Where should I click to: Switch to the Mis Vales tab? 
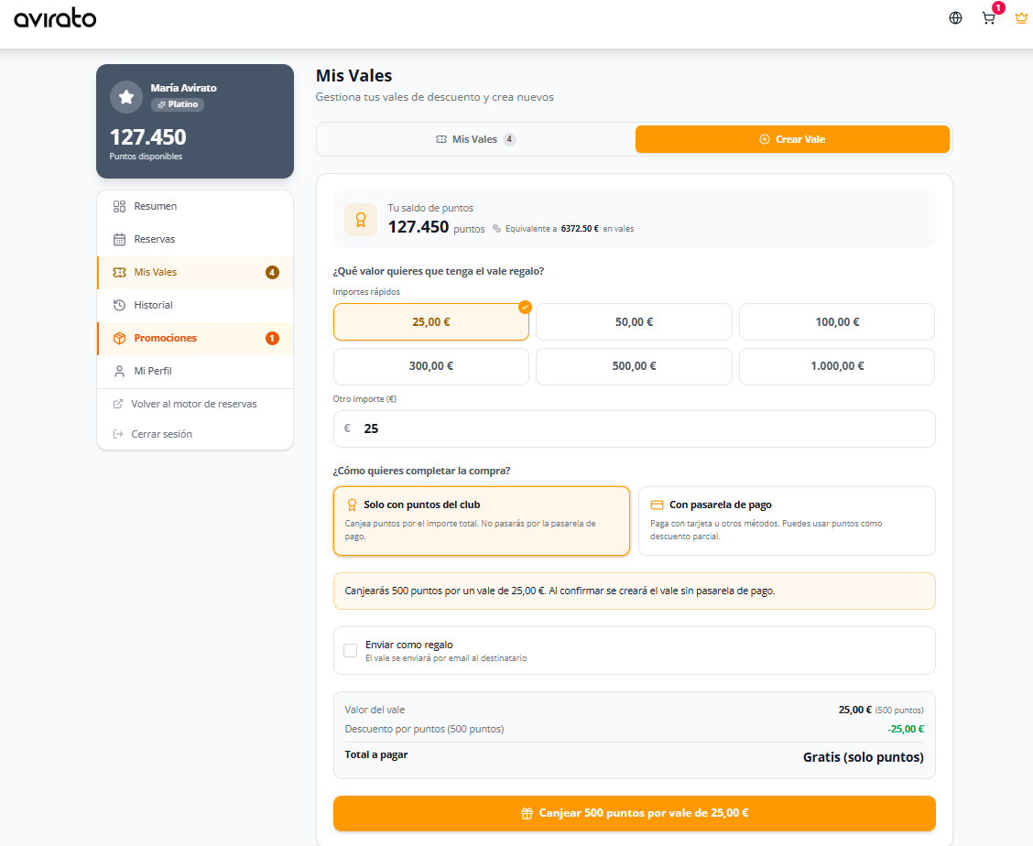(x=475, y=139)
